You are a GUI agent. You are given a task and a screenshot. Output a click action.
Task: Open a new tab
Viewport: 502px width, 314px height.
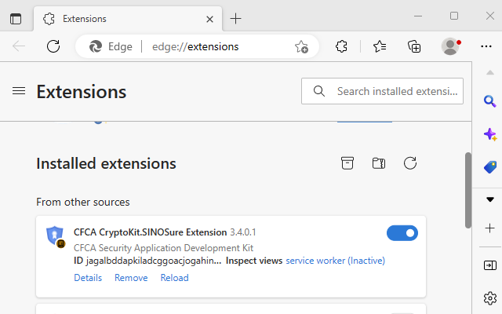(x=236, y=18)
